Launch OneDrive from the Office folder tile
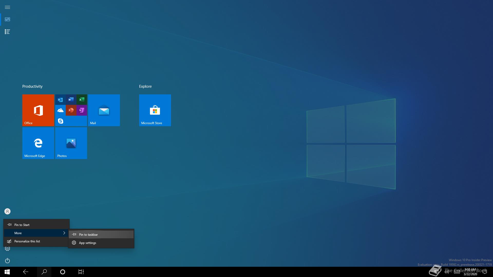Image resolution: width=493 pixels, height=277 pixels. click(x=60, y=110)
